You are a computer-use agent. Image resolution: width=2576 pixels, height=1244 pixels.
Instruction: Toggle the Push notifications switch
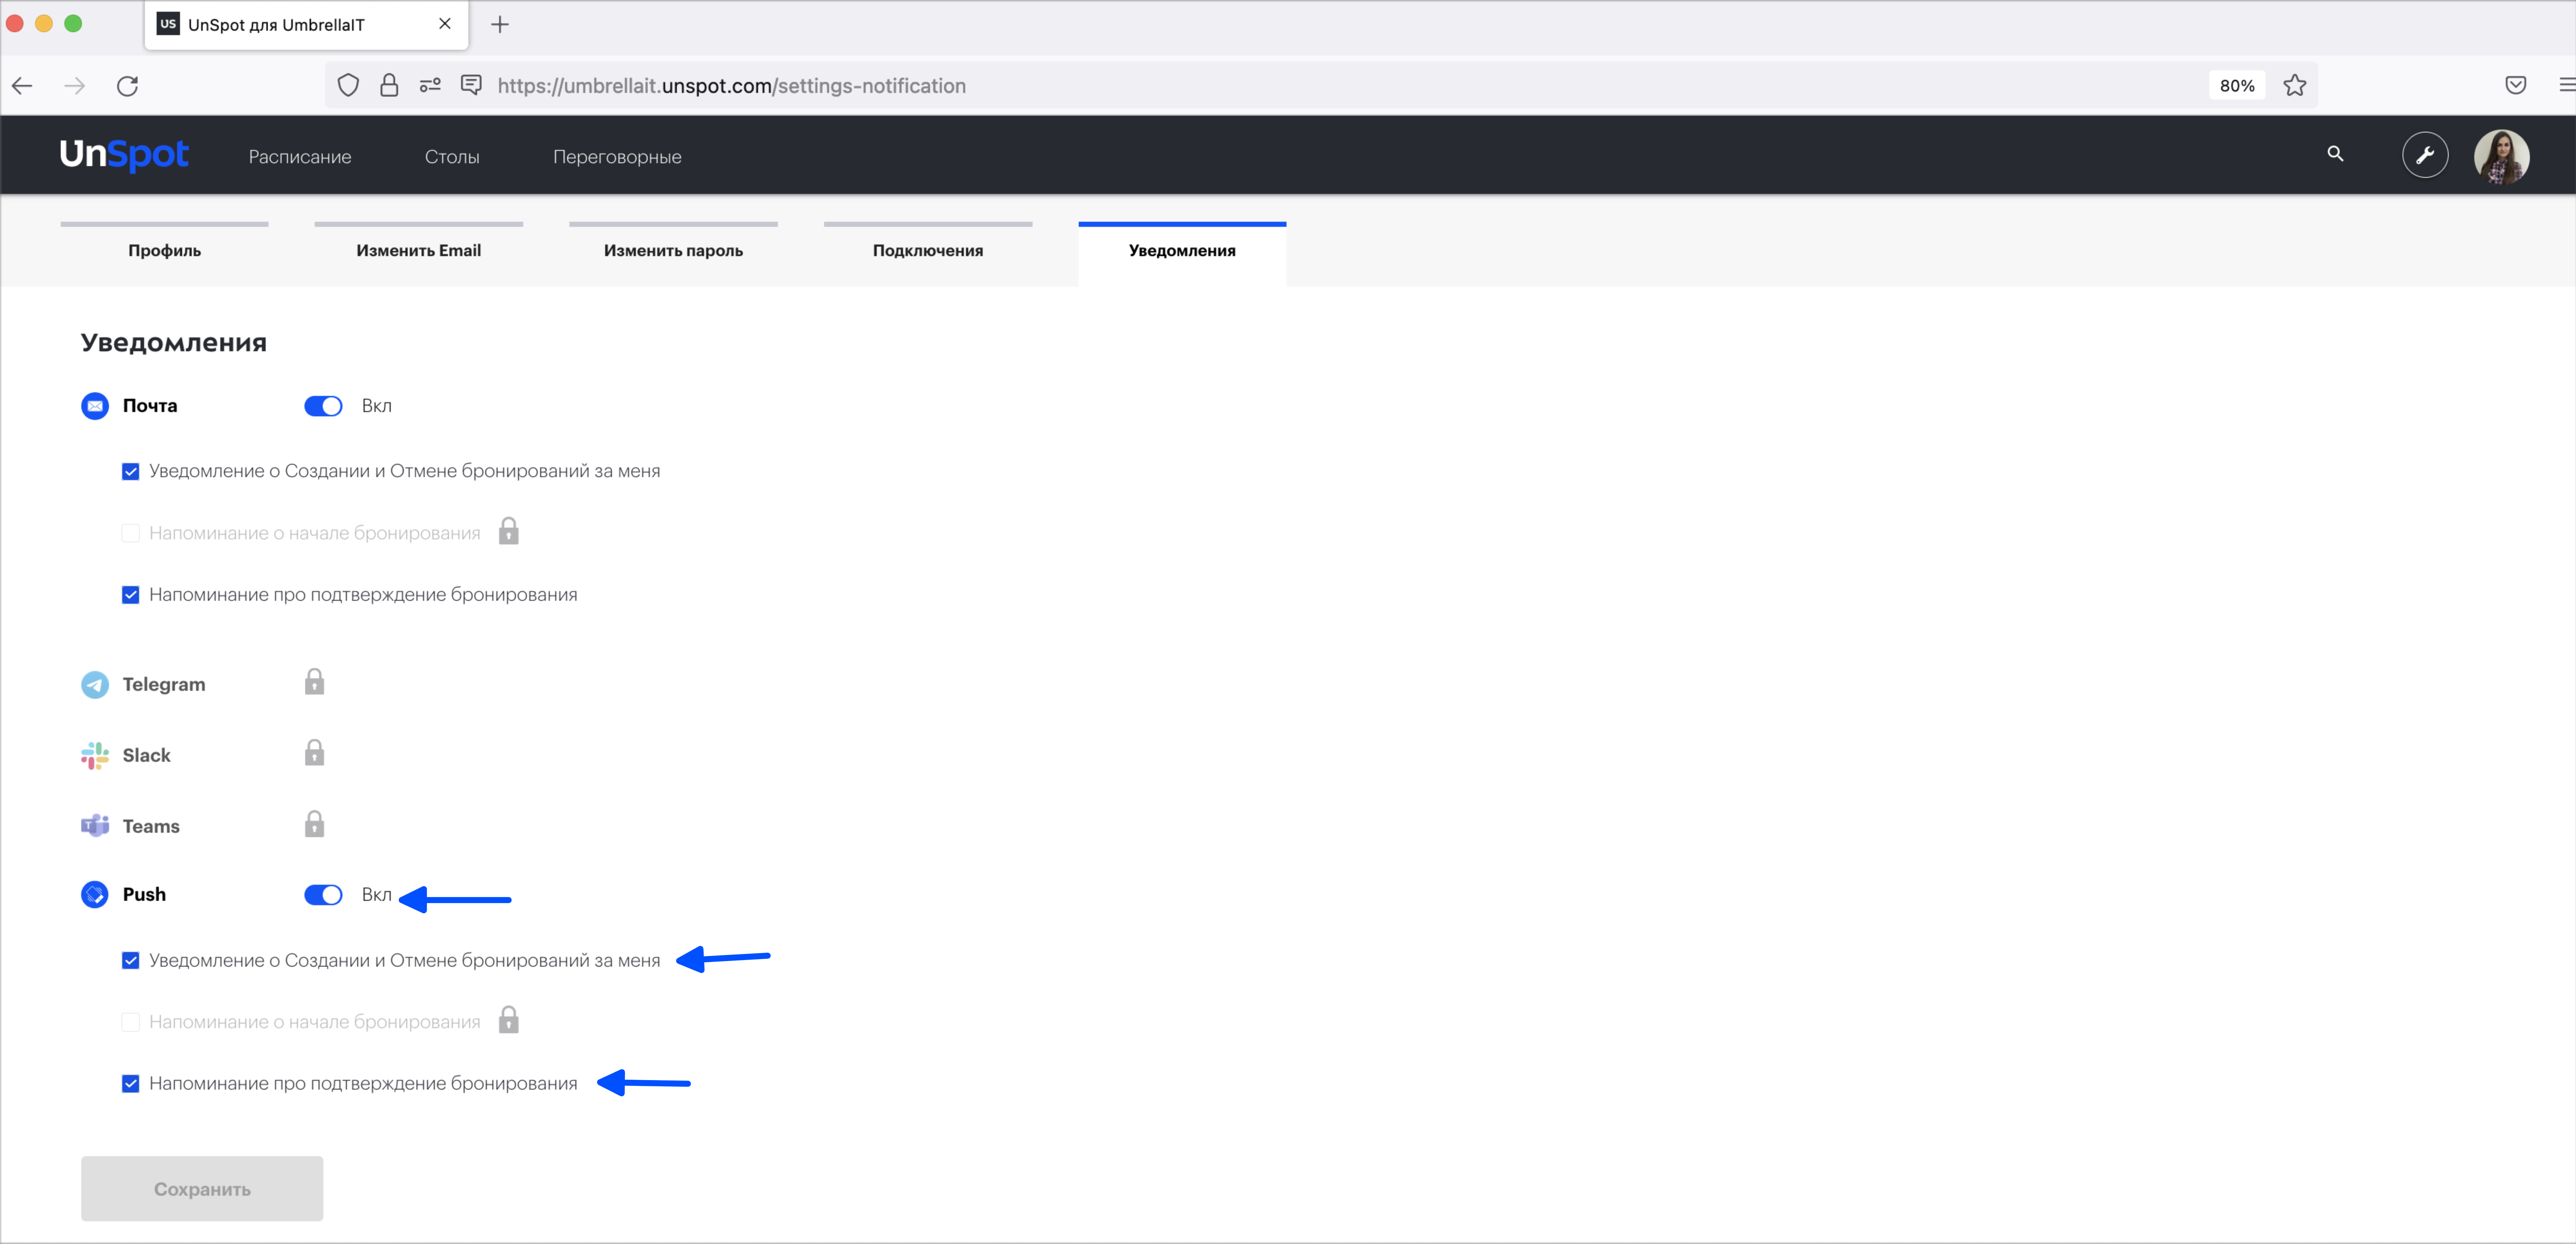323,895
